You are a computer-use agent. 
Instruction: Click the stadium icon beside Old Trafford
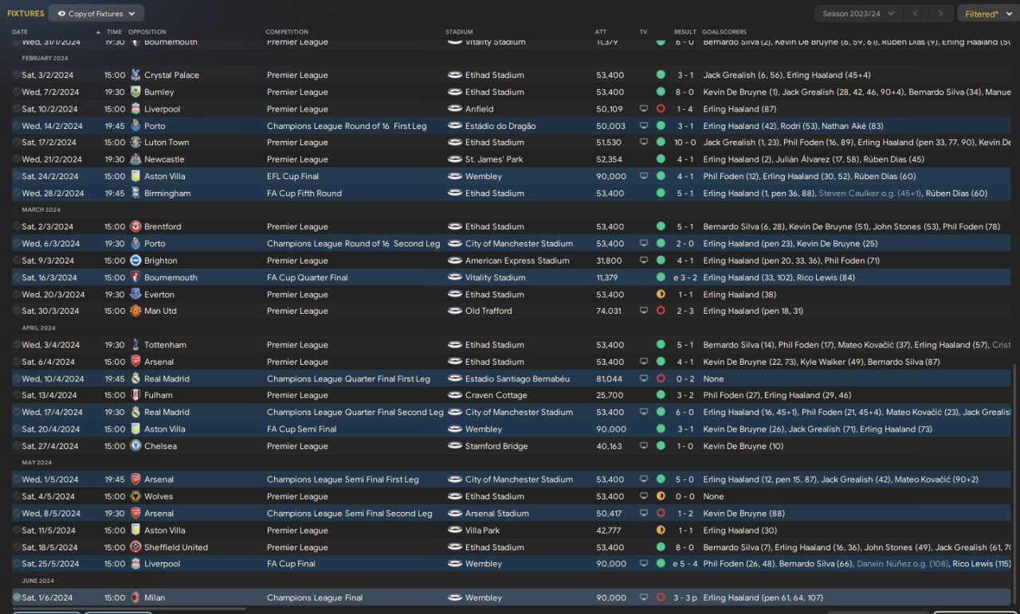pos(455,311)
